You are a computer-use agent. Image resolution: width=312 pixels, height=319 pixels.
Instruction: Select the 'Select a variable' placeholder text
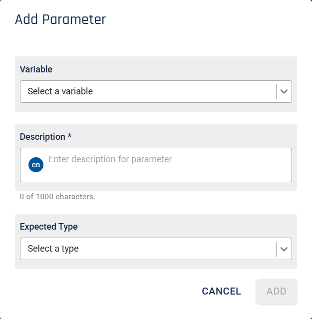point(60,91)
